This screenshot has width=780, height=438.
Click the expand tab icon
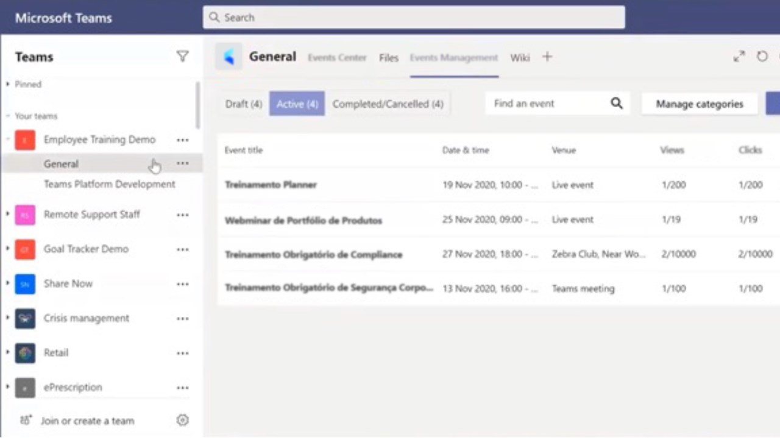click(739, 57)
